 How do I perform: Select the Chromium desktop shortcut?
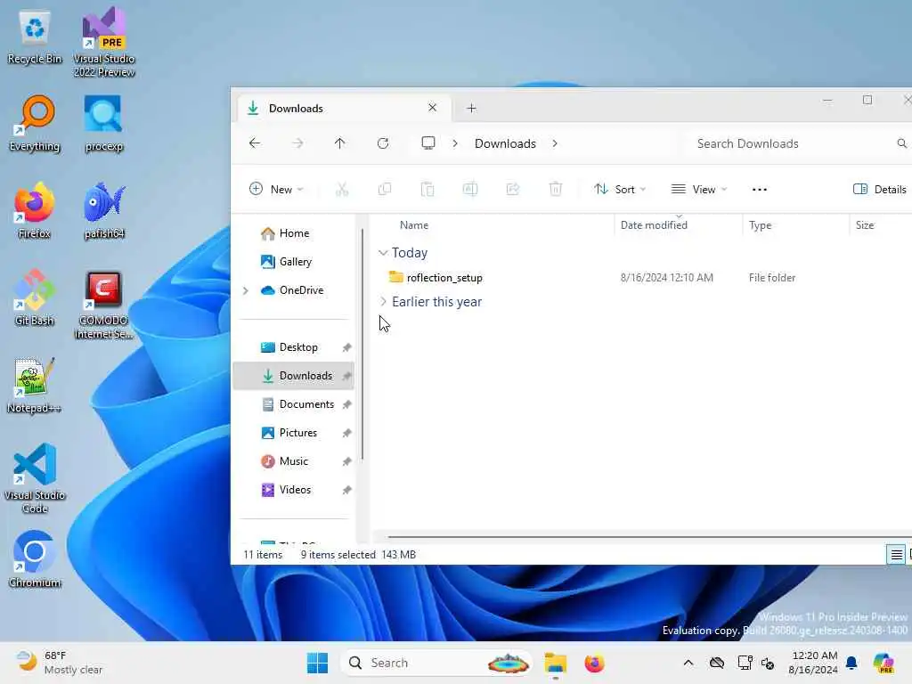(35, 559)
